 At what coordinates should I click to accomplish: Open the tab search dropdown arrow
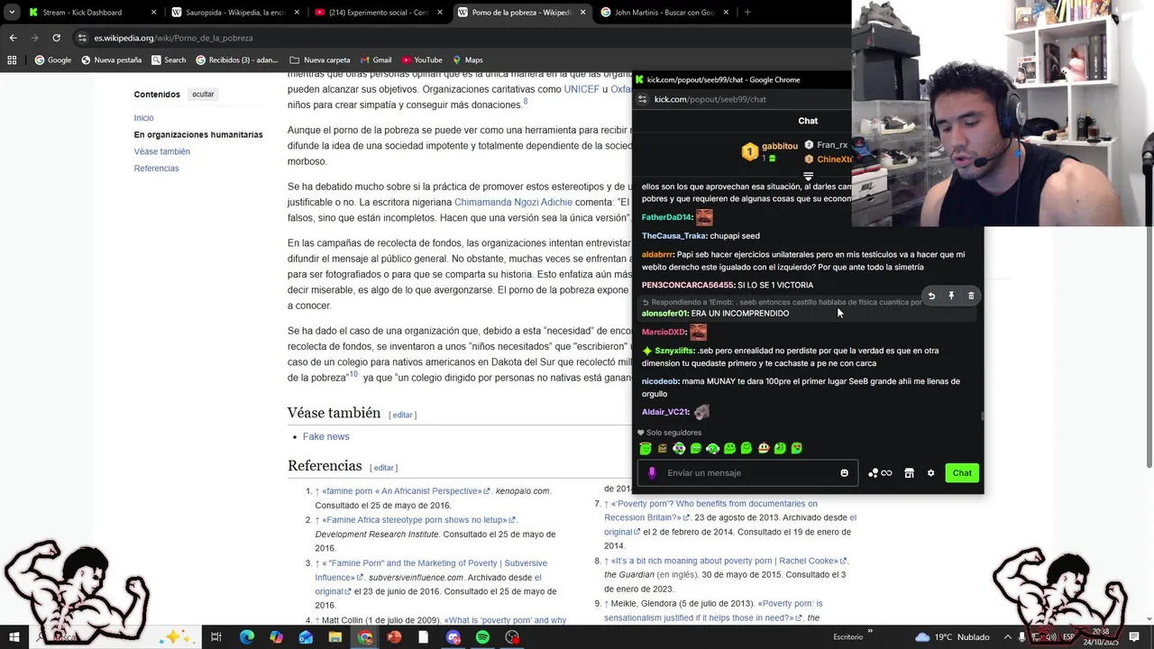[12, 13]
